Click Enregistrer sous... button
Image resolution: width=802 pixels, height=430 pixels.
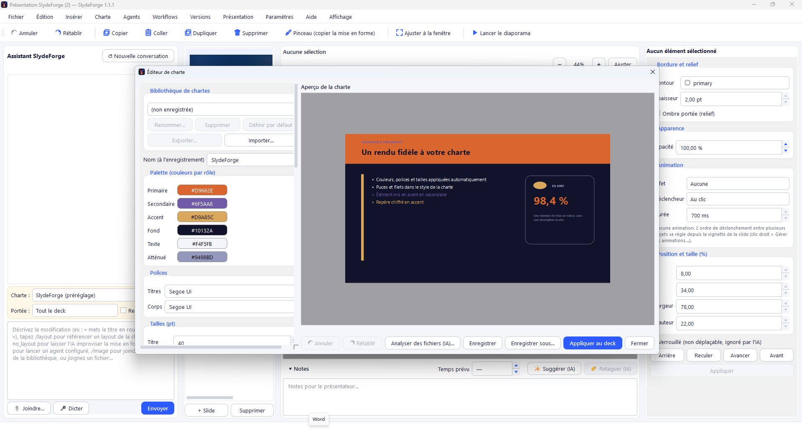click(533, 343)
